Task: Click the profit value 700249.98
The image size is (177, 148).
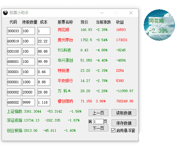Action: [125, 101]
